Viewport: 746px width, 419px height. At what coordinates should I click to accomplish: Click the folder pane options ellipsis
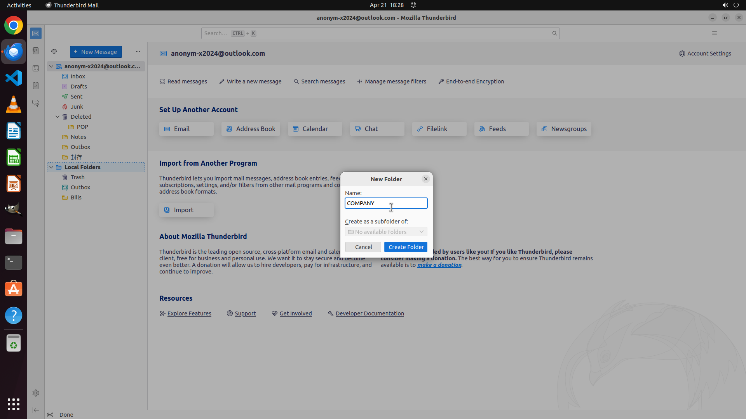click(138, 52)
